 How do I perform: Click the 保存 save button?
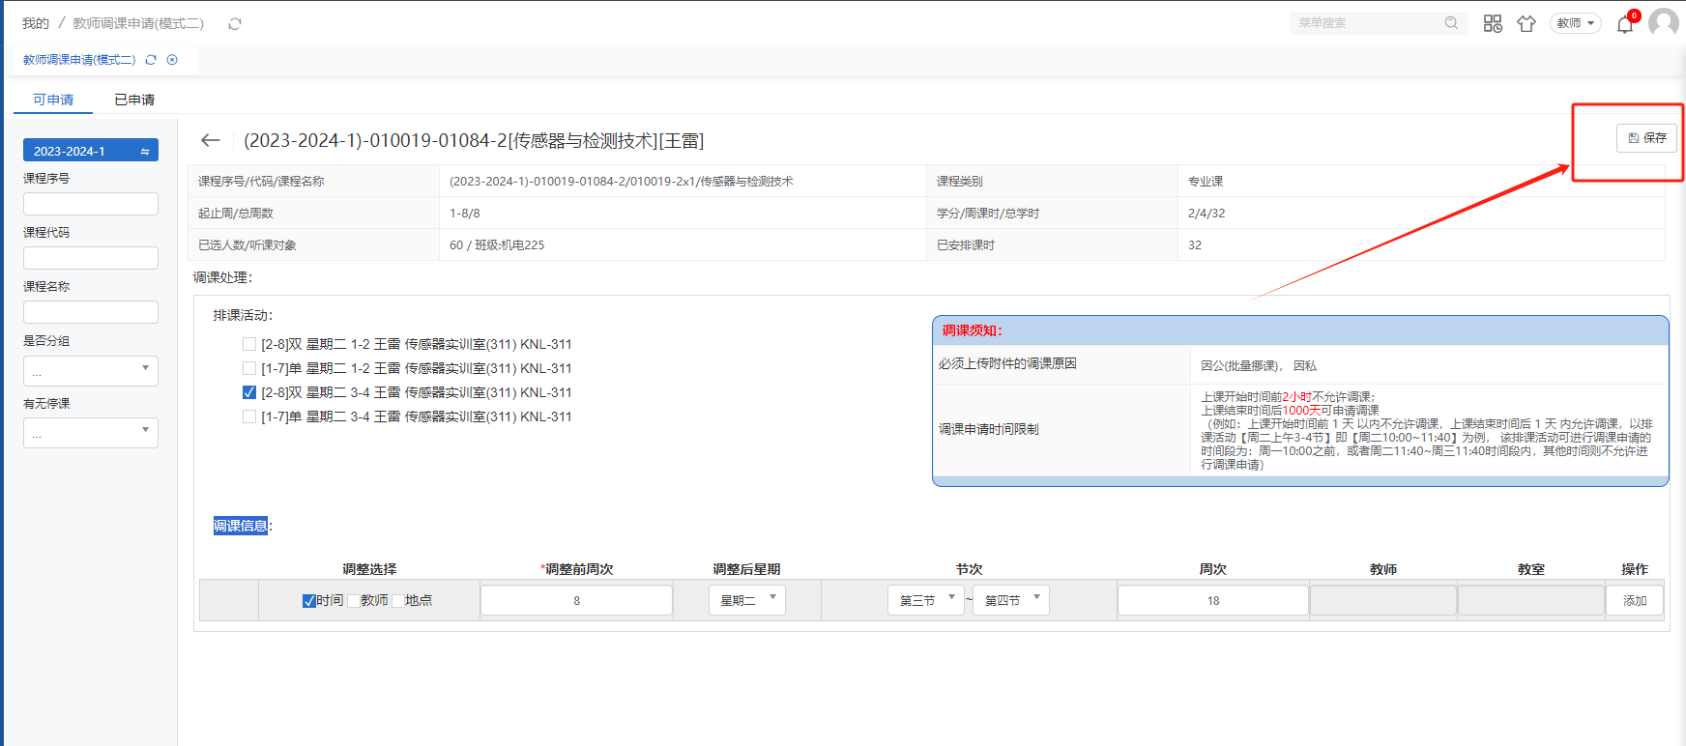pos(1647,138)
